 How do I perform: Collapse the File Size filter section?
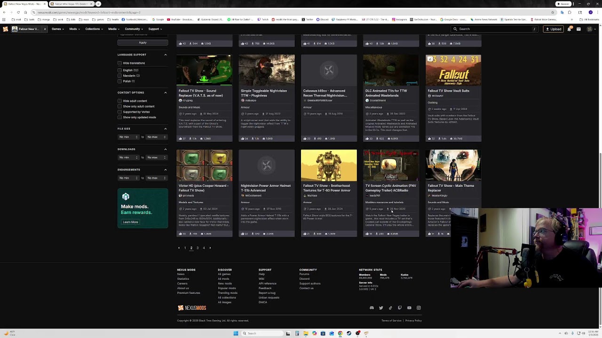tap(165, 129)
